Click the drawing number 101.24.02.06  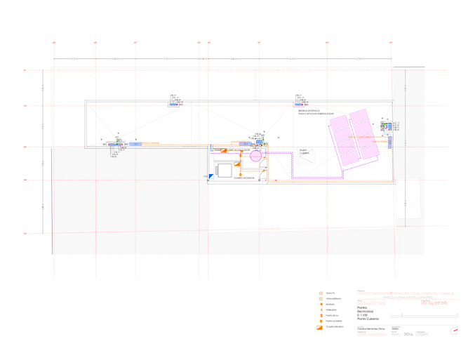pos(434,302)
